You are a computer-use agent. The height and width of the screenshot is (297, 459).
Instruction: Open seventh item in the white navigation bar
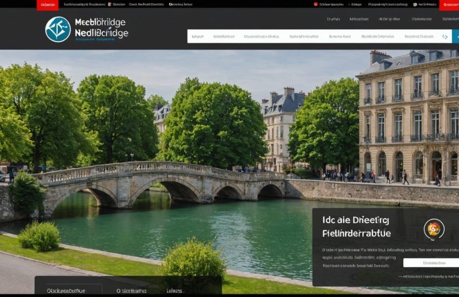tap(419, 37)
